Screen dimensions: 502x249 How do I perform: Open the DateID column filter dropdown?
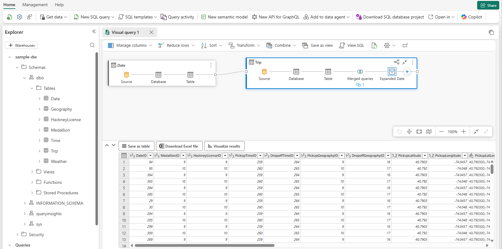click(x=150, y=156)
